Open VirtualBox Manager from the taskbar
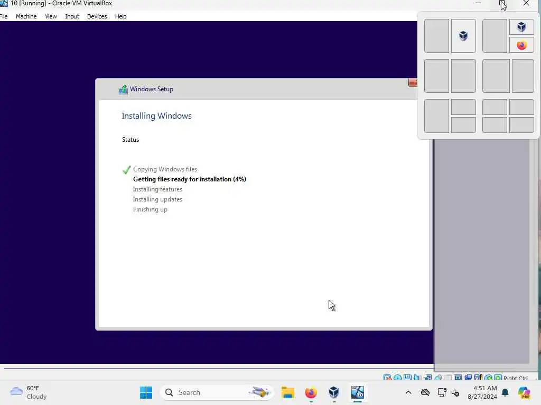Viewport: 541px width, 405px height. (334, 392)
